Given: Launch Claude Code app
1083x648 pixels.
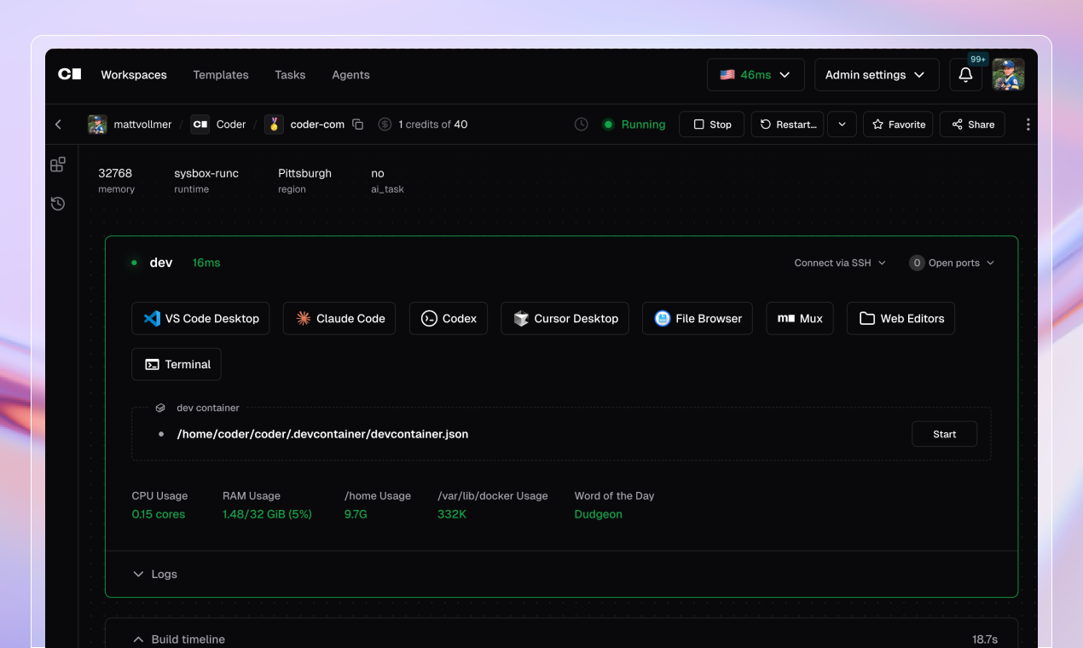Looking at the screenshot, I should click(x=339, y=318).
